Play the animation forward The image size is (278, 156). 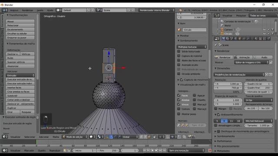(156, 150)
